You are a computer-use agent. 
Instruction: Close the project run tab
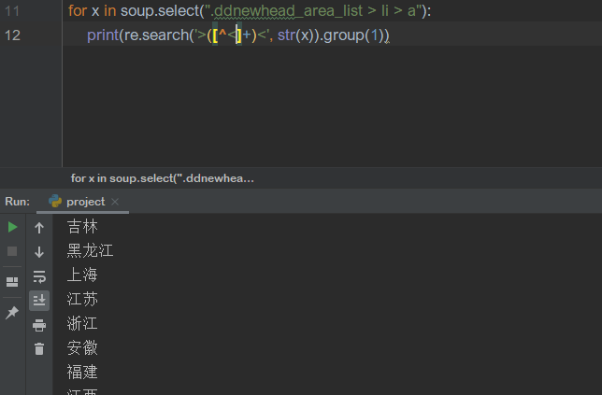click(115, 202)
